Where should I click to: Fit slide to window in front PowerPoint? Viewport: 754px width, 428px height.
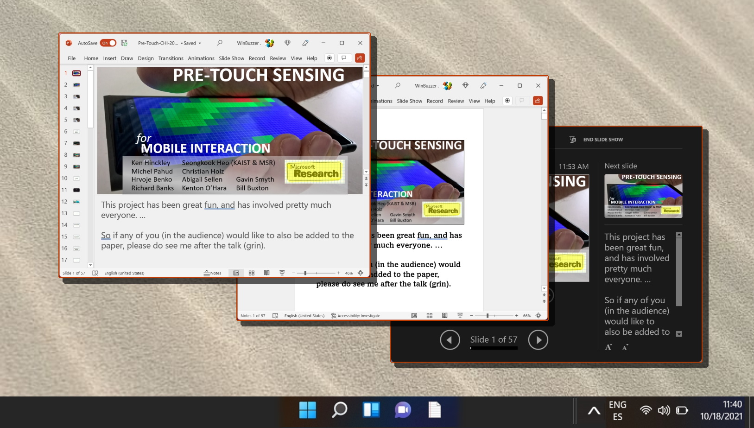[x=361, y=273]
